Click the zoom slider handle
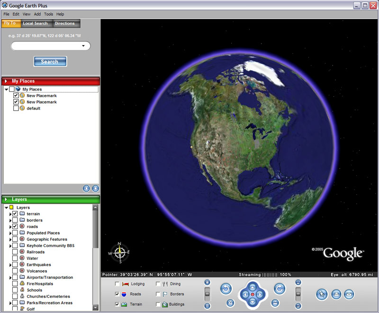Viewport: 379px width, 313px height. coord(207,294)
